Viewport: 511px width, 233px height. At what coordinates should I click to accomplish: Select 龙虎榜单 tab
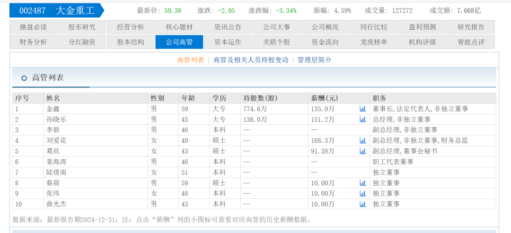374,42
